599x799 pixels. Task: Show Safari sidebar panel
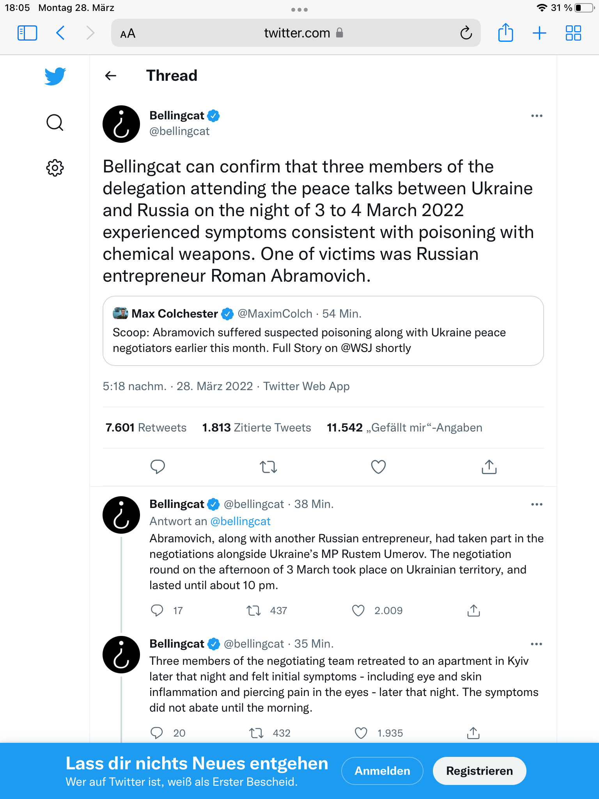point(27,33)
